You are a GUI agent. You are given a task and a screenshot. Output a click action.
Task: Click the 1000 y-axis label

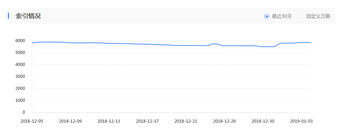click(x=19, y=100)
